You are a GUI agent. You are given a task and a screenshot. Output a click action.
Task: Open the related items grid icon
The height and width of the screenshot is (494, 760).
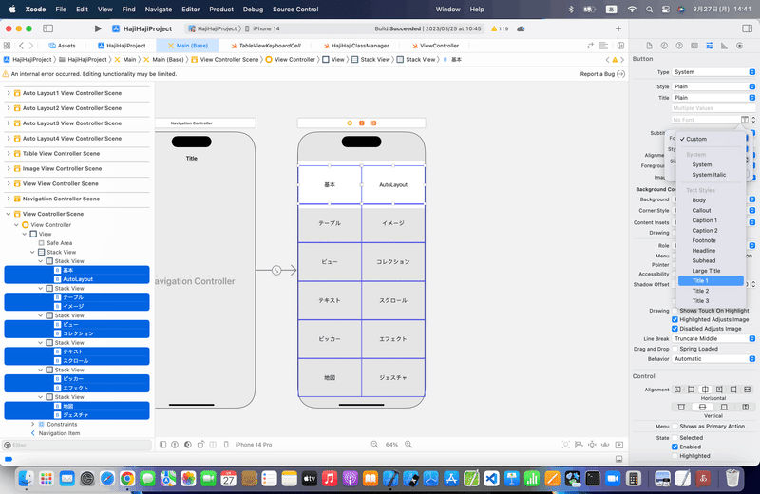click(x=7, y=46)
